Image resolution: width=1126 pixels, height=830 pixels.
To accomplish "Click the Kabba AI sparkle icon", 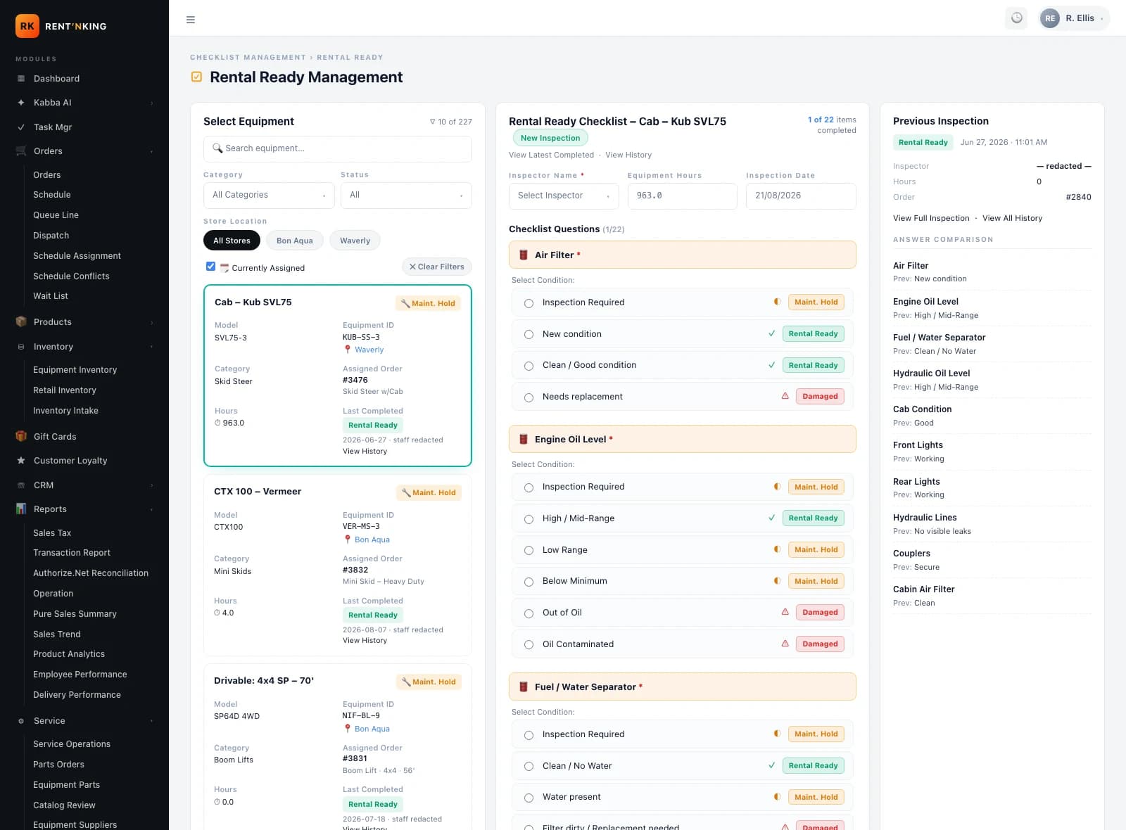I will coord(21,103).
